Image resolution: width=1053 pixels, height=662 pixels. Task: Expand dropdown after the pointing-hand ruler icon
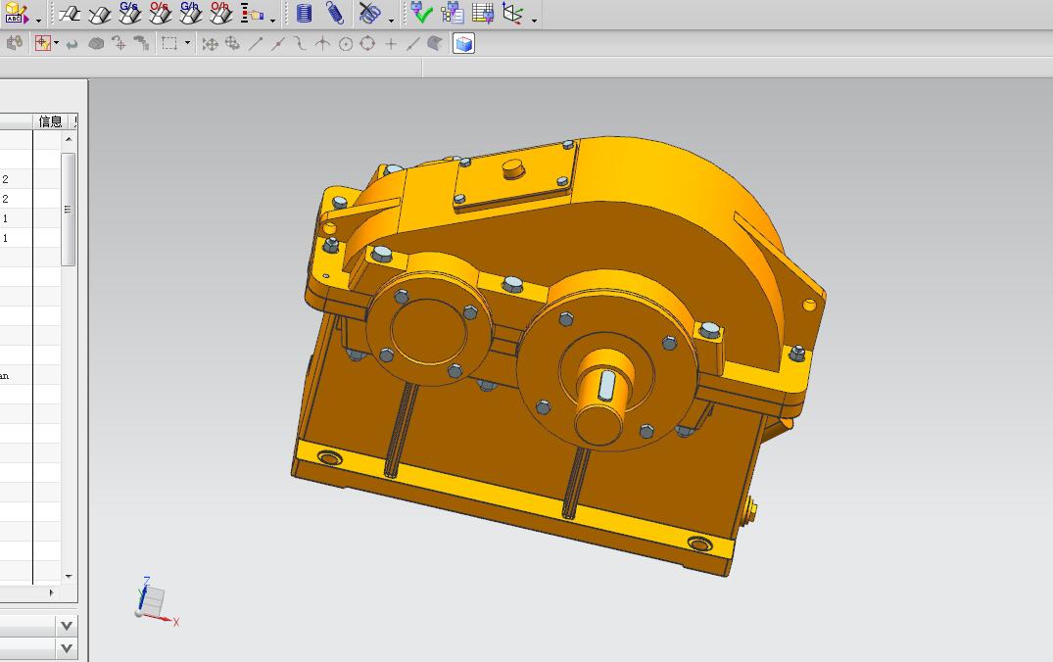[x=272, y=21]
